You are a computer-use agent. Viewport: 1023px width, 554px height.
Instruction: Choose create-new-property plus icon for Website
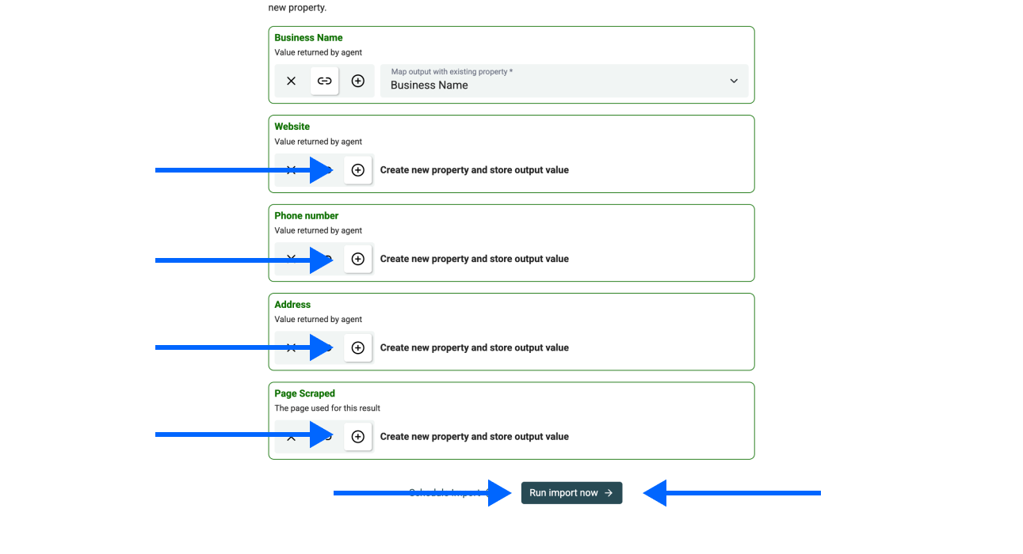(x=358, y=170)
